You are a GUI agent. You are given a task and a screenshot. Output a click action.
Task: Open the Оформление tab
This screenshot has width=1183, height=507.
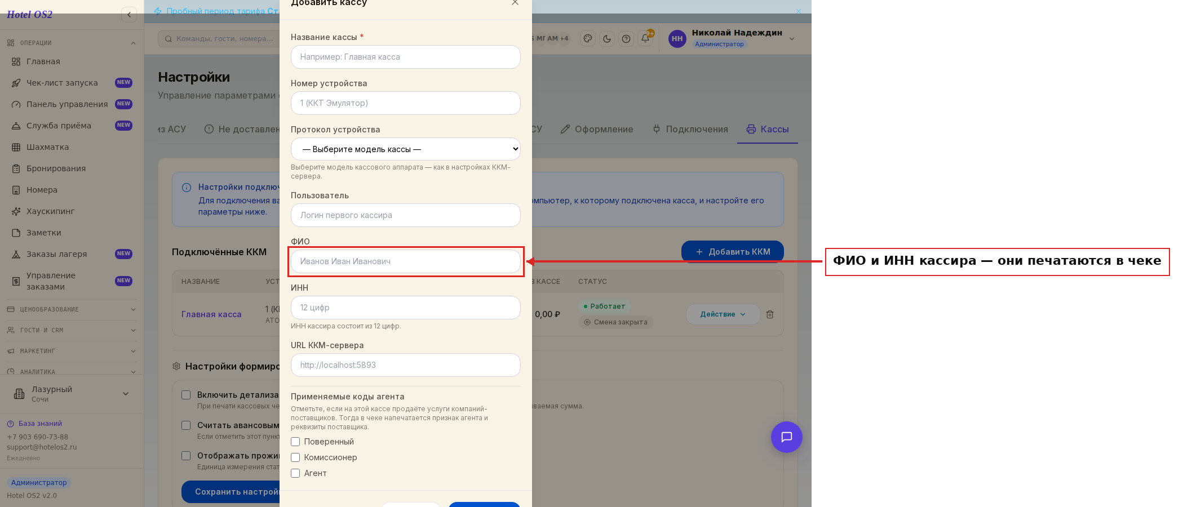pyautogui.click(x=597, y=130)
